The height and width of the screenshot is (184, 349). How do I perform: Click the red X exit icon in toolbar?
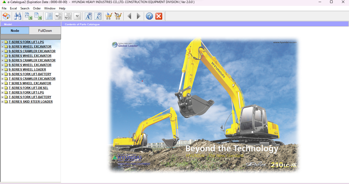tap(159, 16)
